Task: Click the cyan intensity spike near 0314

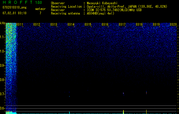Action: pos(69,113)
